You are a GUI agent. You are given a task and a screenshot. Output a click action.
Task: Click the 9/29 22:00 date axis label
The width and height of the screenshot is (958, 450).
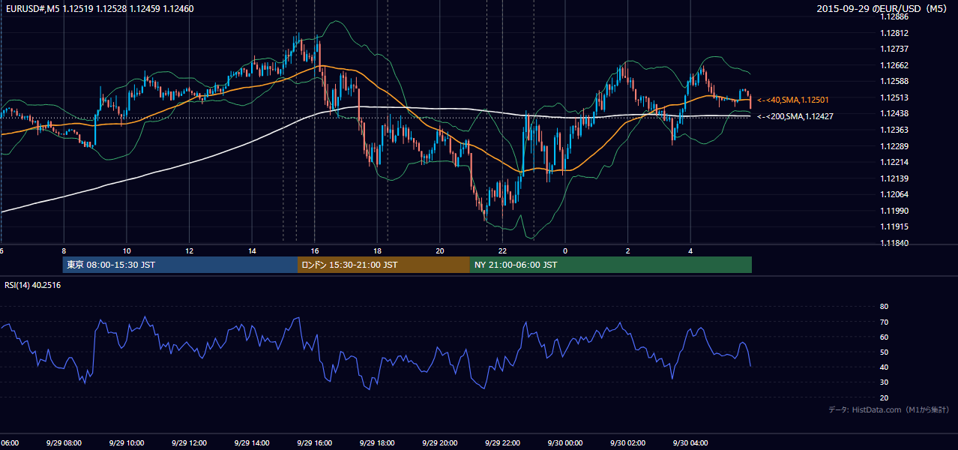[x=502, y=443]
